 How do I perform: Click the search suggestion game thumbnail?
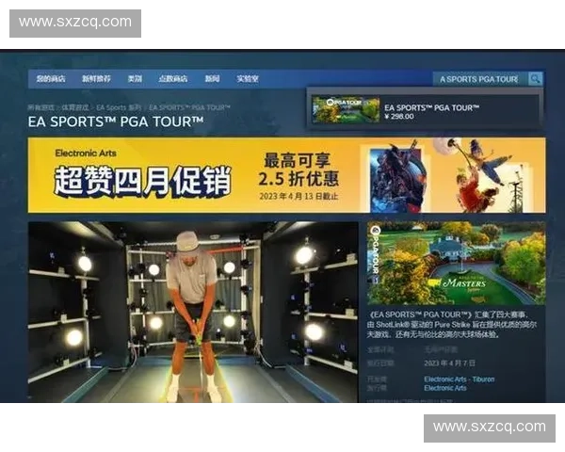click(346, 109)
